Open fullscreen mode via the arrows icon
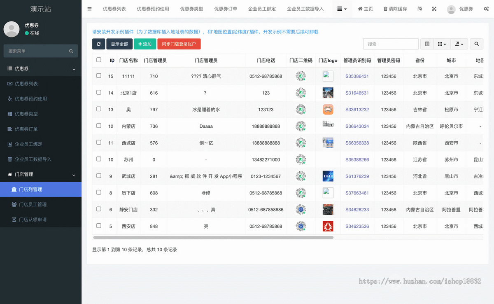The width and height of the screenshot is (494, 304). 434,8
